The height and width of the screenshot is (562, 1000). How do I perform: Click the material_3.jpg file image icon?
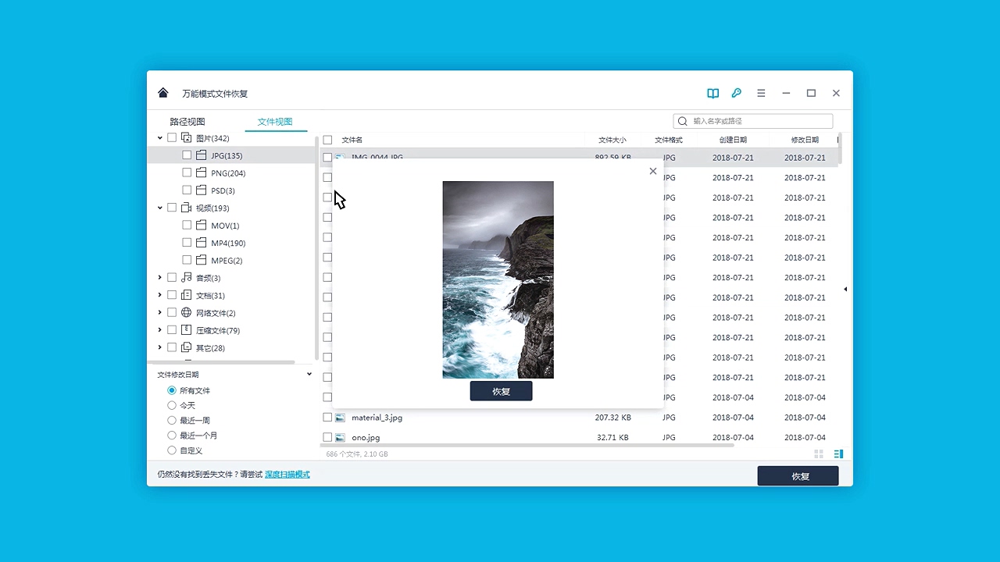tap(340, 418)
